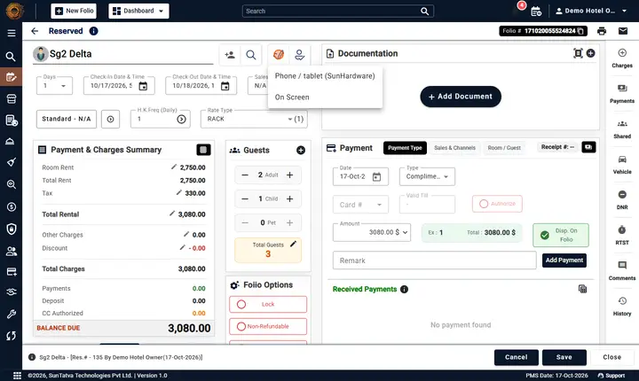Toggle the Lock folio option
The width and height of the screenshot is (639, 381).
coord(268,305)
